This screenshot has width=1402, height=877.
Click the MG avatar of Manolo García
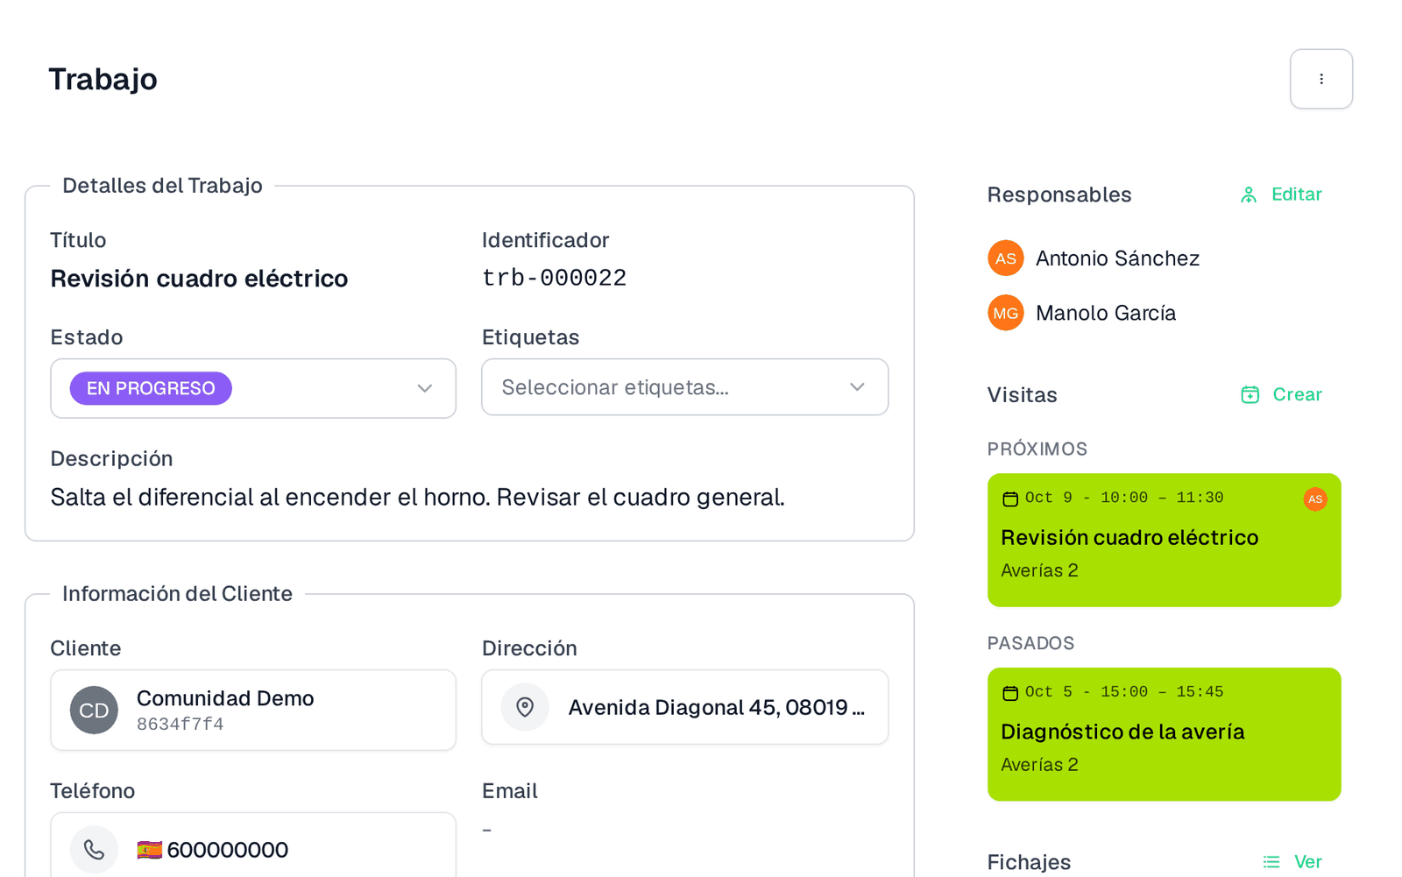pos(1006,313)
